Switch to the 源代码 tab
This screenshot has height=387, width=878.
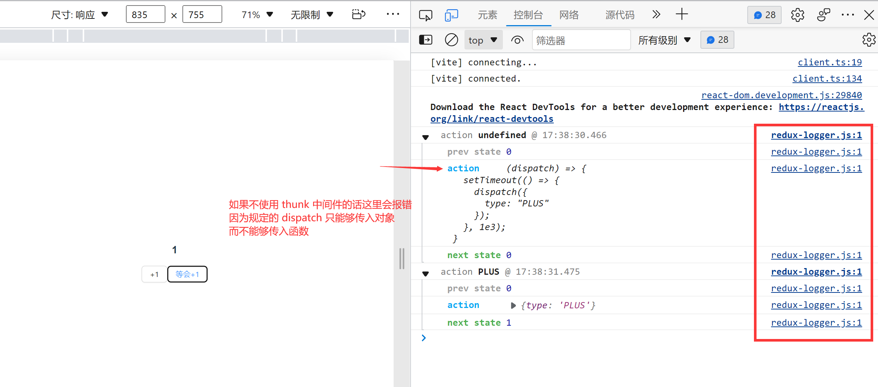(620, 15)
